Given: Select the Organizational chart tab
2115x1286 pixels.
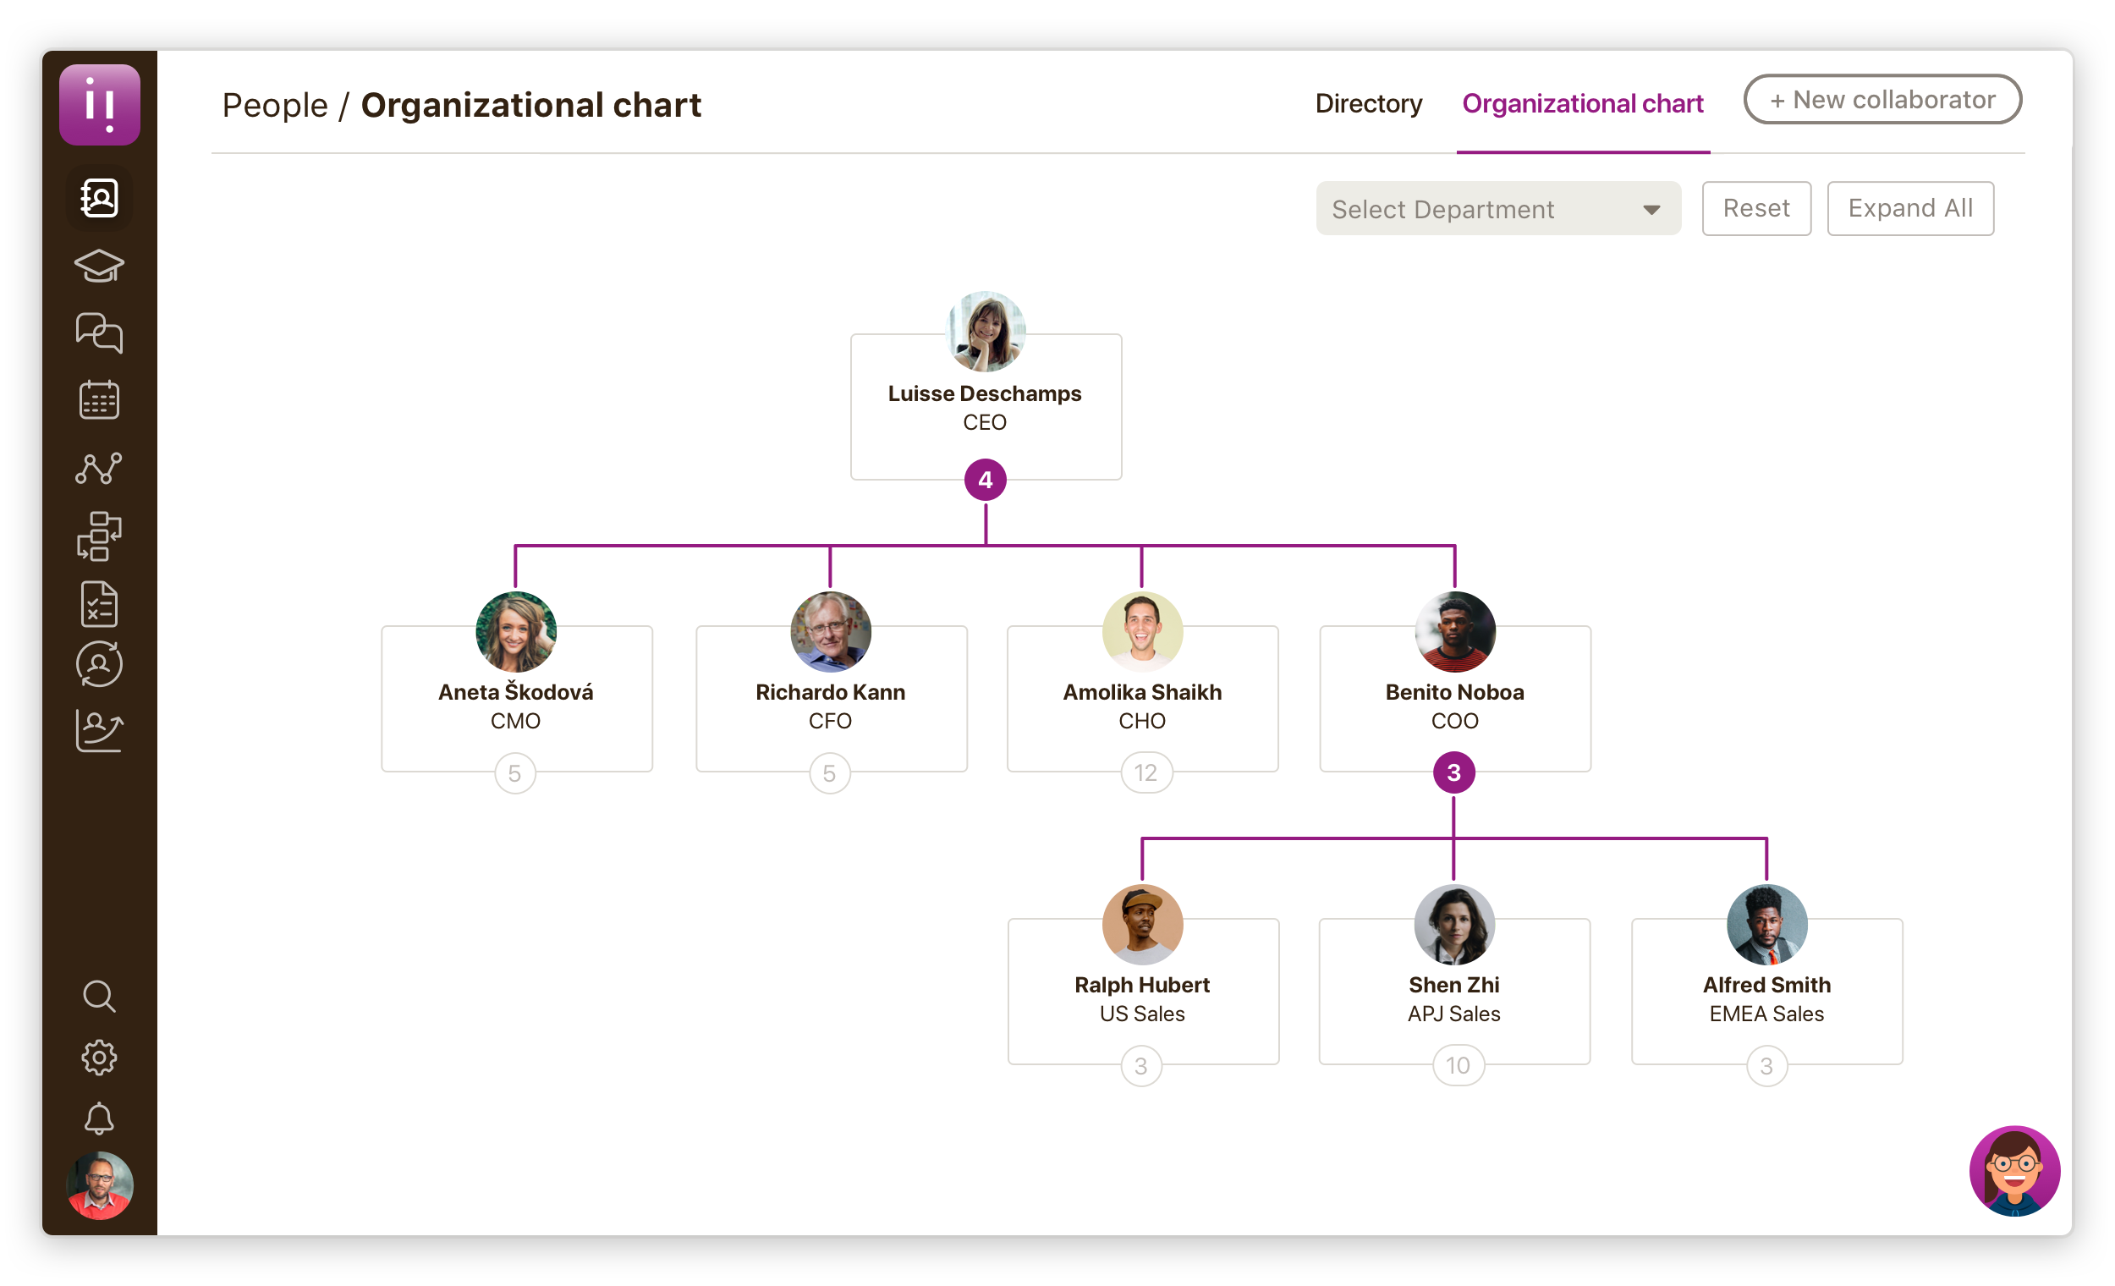Looking at the screenshot, I should tap(1582, 104).
